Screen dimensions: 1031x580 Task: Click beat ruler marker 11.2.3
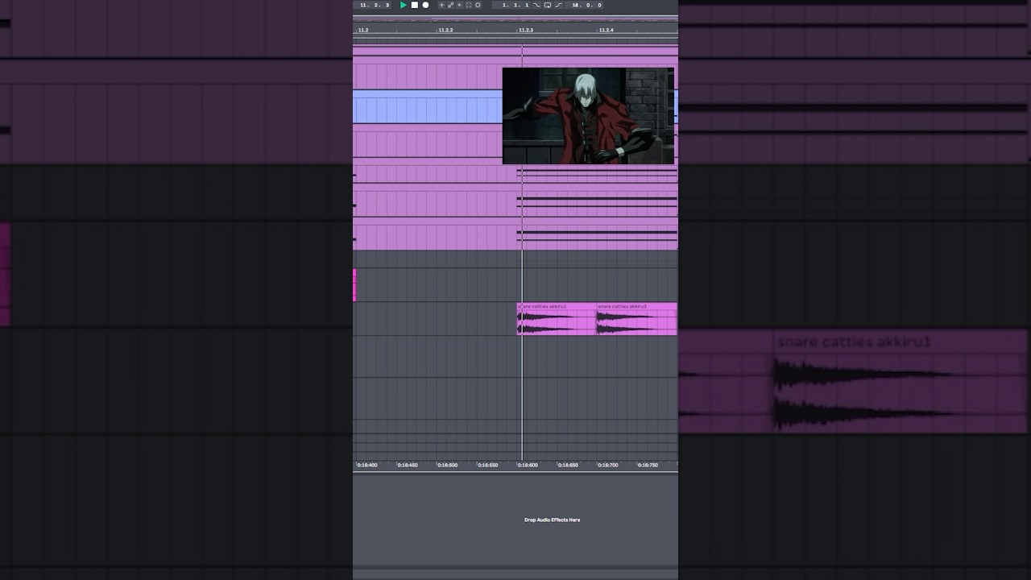(x=525, y=30)
